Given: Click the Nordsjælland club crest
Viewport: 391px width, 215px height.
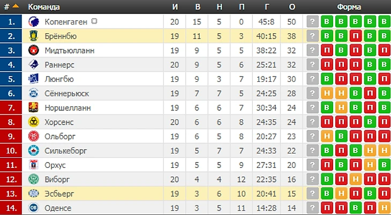Looking at the screenshot, I should (x=33, y=107).
